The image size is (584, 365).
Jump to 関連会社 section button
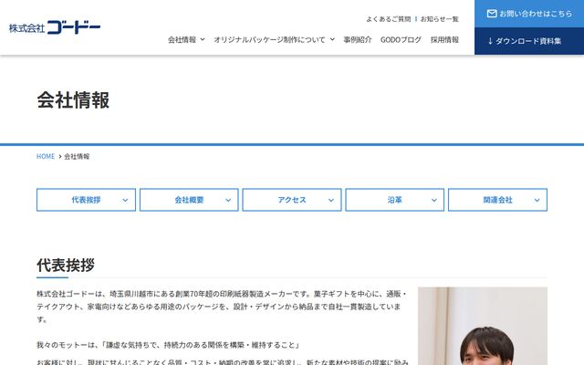[497, 200]
